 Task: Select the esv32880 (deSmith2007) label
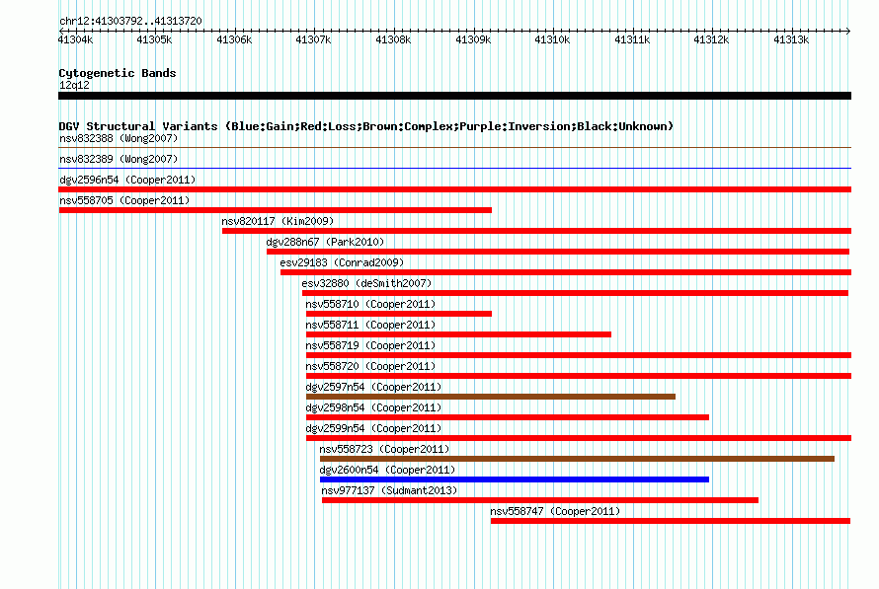[x=366, y=283]
